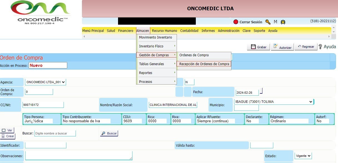Open Ayuda question mark help
The height and width of the screenshot is (163, 338).
click(327, 47)
